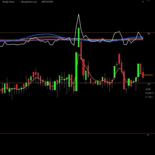
Task: Click the 'Weekly Charts' title text
Action: [x=8, y=2]
